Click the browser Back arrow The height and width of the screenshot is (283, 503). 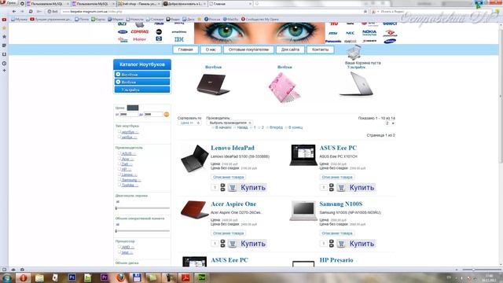tap(14, 11)
